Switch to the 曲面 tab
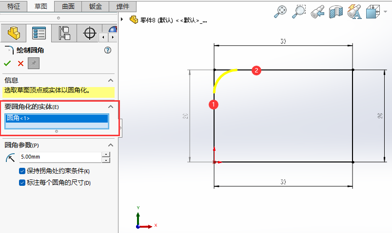 (x=68, y=6)
